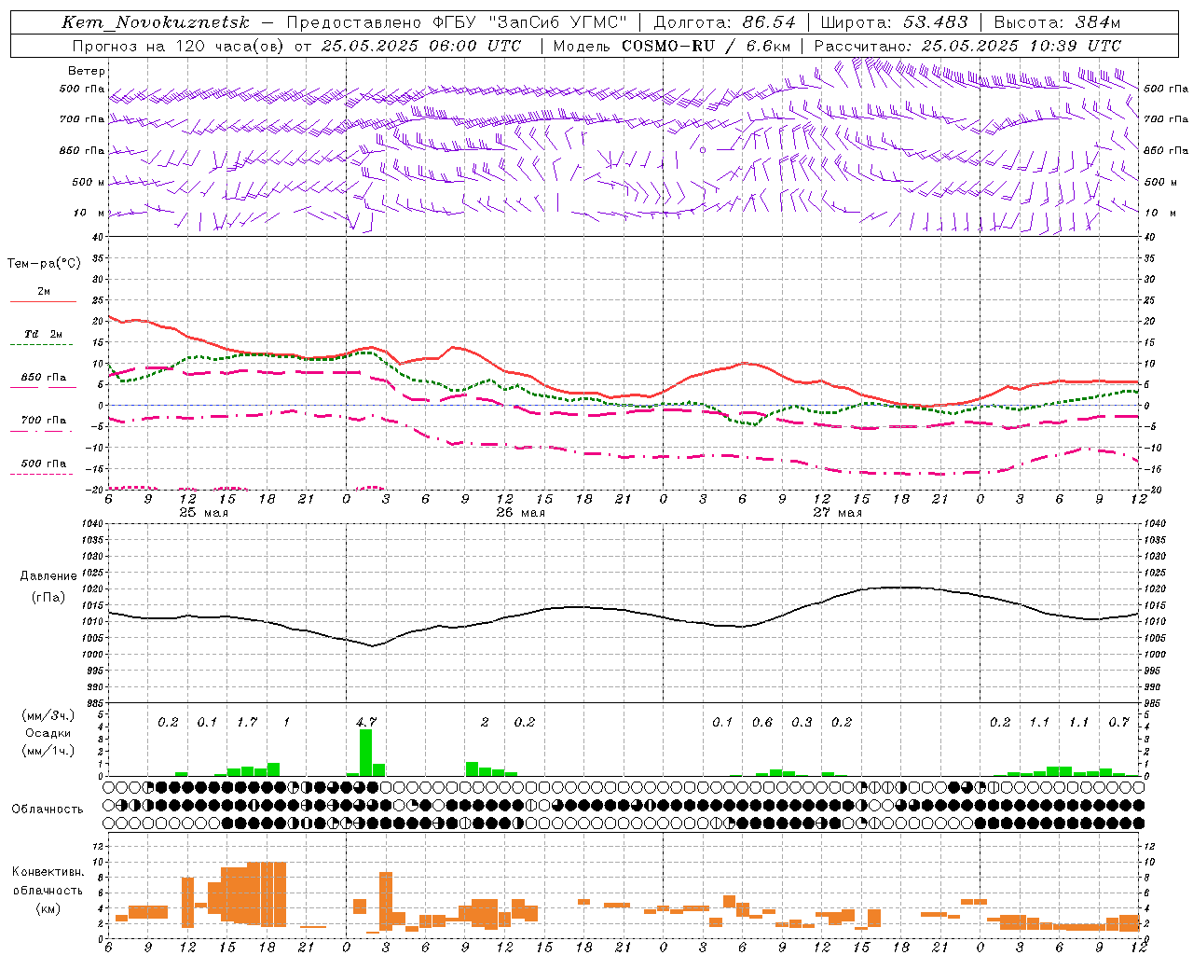
Task: Click the calculated time '25.05.2025 10:39 UTC'
Action: tap(1022, 46)
